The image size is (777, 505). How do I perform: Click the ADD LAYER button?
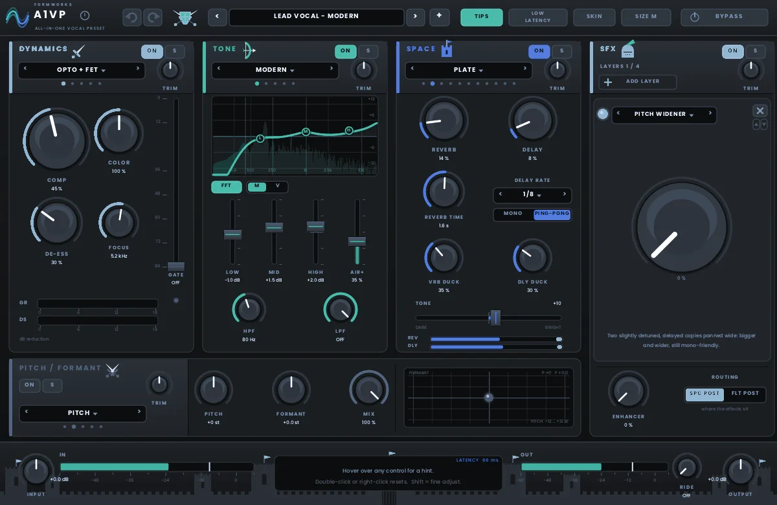click(638, 82)
